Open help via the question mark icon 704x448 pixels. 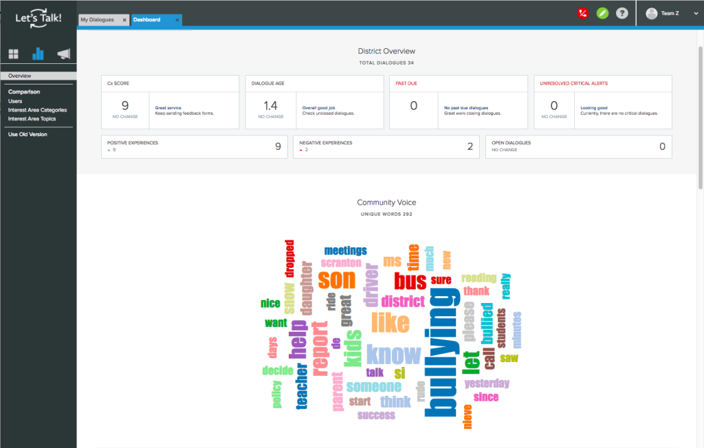[621, 13]
